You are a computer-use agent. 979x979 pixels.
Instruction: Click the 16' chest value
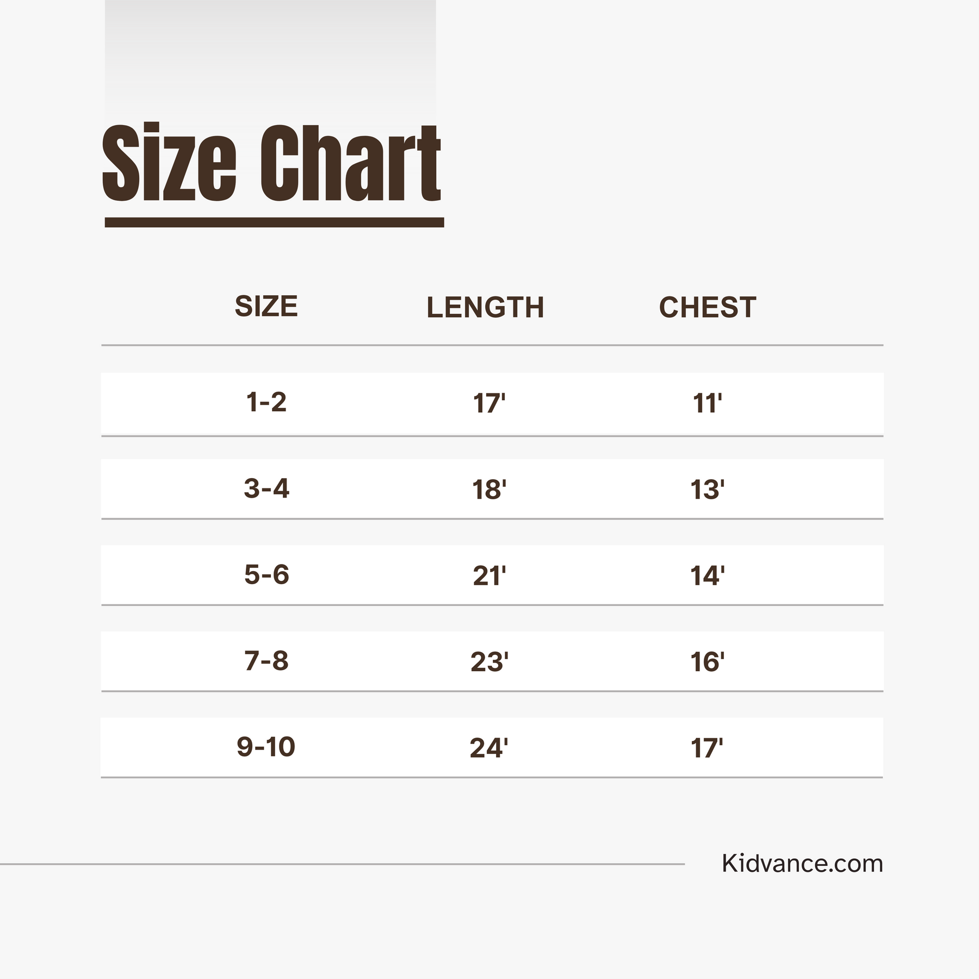tap(707, 662)
